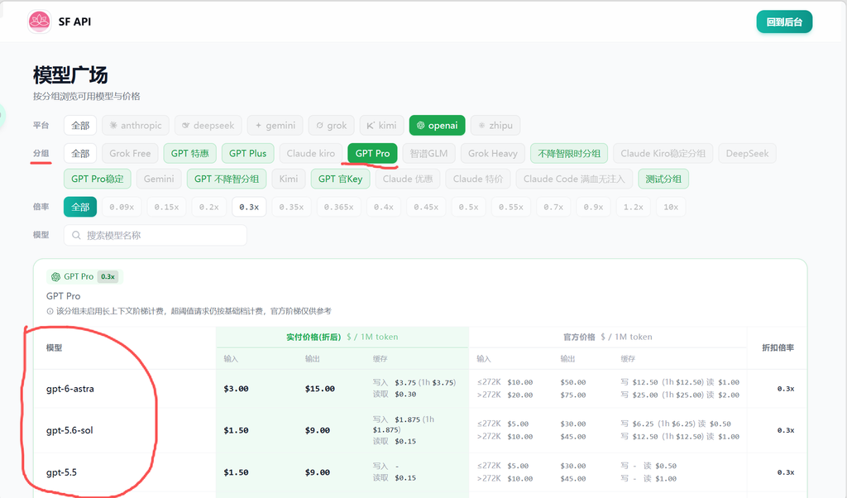This screenshot has height=498, width=847.
Task: Click the info icon beside the billing note
Action: coord(50,311)
